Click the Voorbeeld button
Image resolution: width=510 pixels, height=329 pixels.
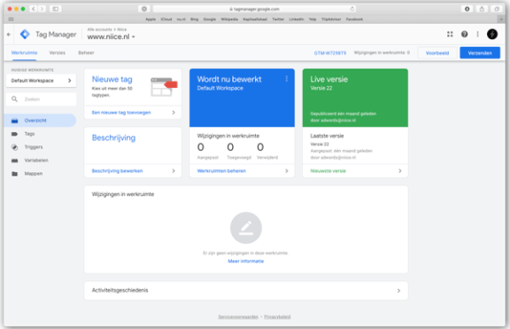(437, 53)
